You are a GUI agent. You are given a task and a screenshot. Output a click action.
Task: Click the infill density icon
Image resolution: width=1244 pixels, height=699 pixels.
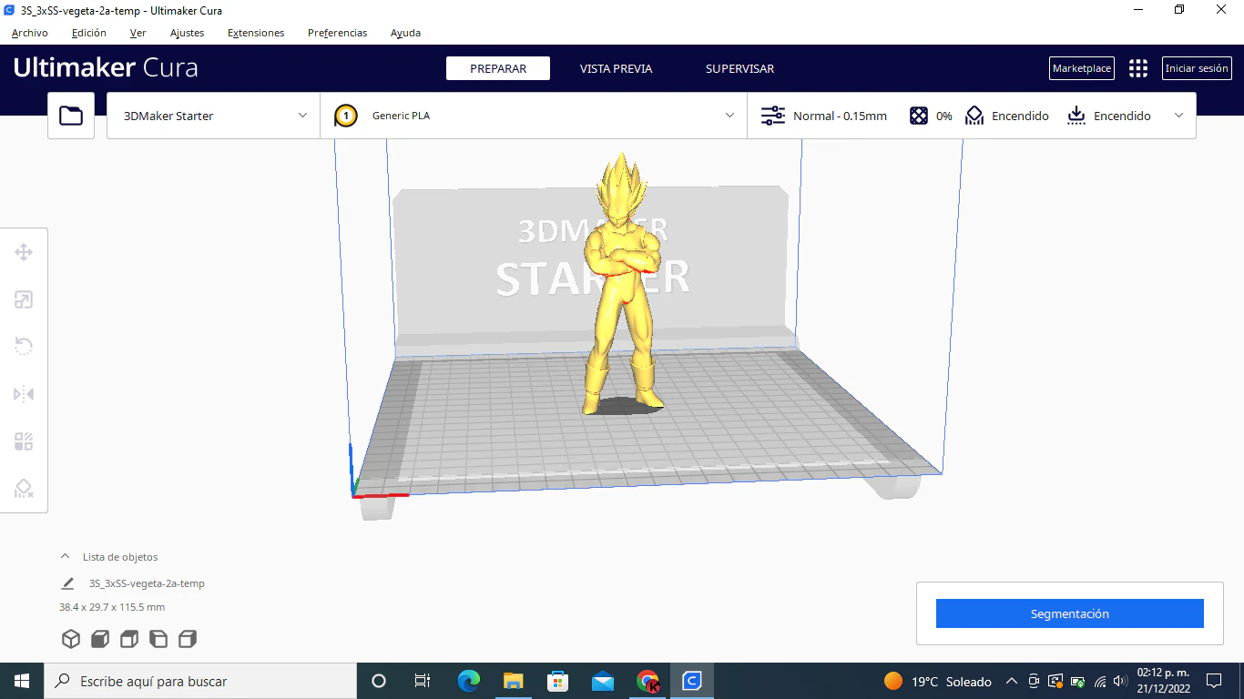[x=919, y=116]
